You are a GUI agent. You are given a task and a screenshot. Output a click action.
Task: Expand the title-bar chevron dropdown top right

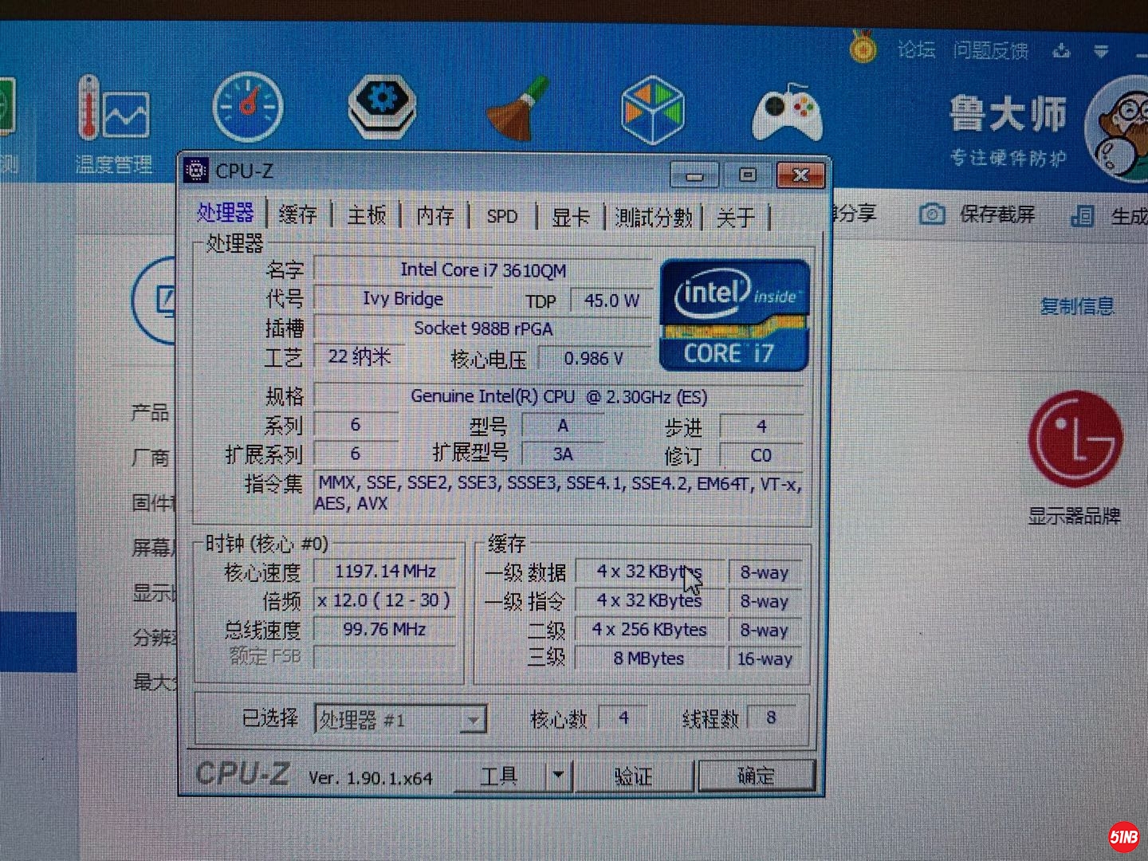(x=1102, y=49)
